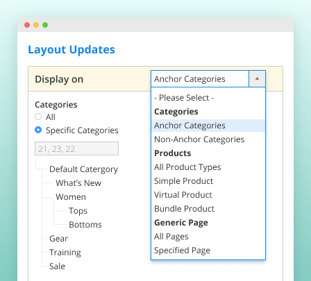311x281 pixels.
Task: Select the Default Catergory tree node
Action: pyautogui.click(x=83, y=169)
